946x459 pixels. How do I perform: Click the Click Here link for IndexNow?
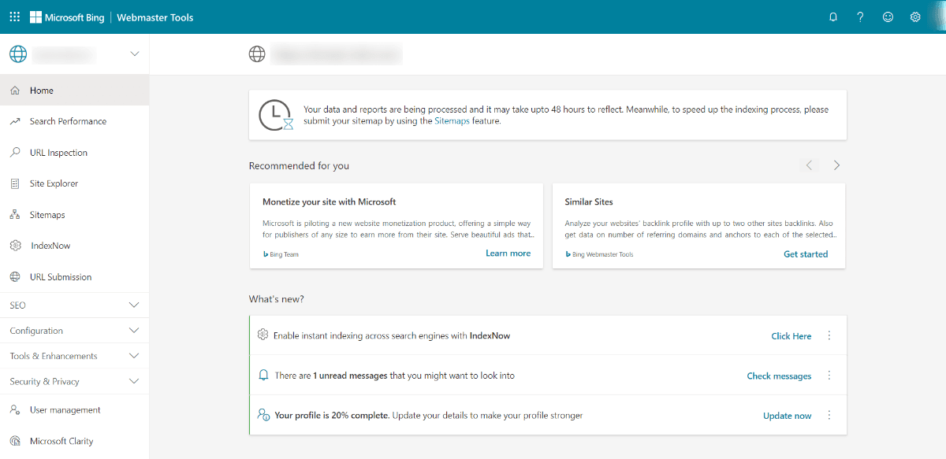click(x=791, y=336)
